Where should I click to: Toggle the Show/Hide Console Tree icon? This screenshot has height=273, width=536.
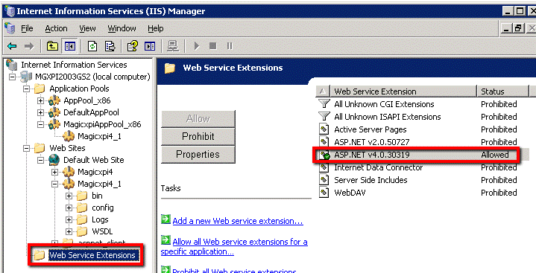pos(70,45)
